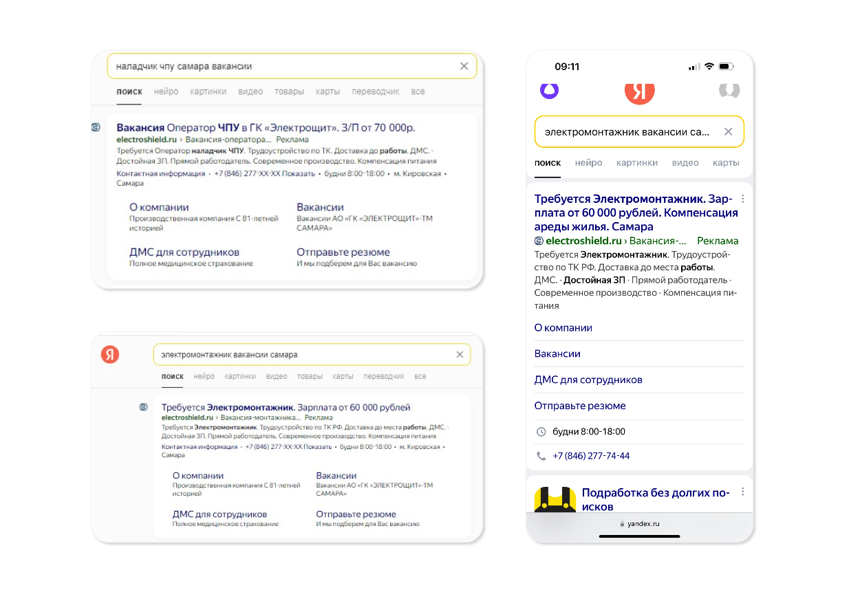The height and width of the screenshot is (601, 849).
Task: Focus the 'наладчик чпу самара вакансии' search box
Action: [x=292, y=66]
